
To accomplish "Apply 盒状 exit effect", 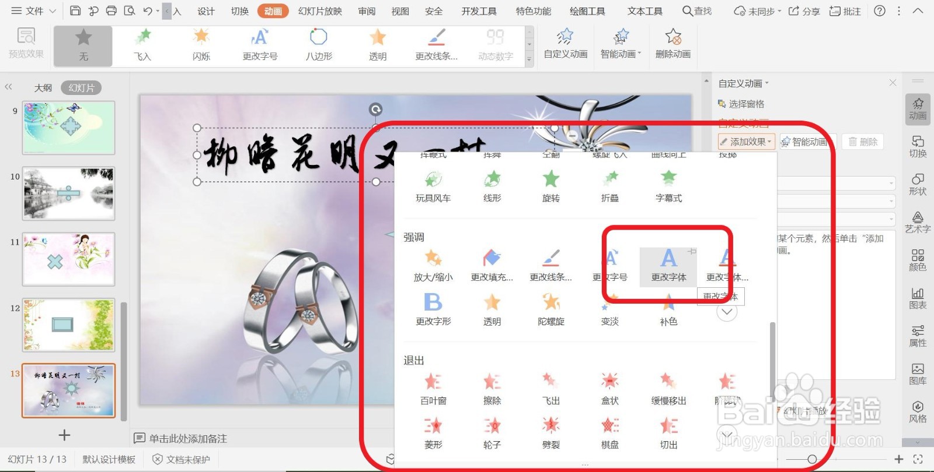I will tap(610, 389).
